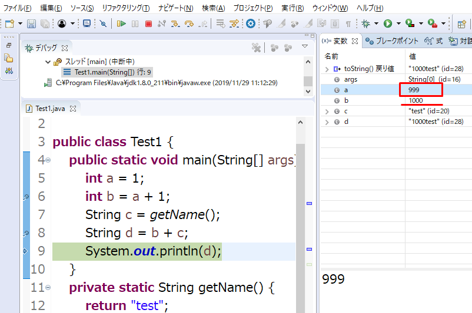Open the Debug view menu dropdown arrow

pos(304,46)
